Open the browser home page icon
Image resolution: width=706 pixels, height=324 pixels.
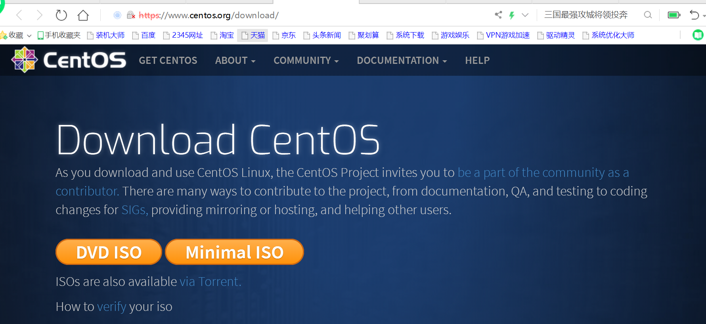tap(83, 15)
